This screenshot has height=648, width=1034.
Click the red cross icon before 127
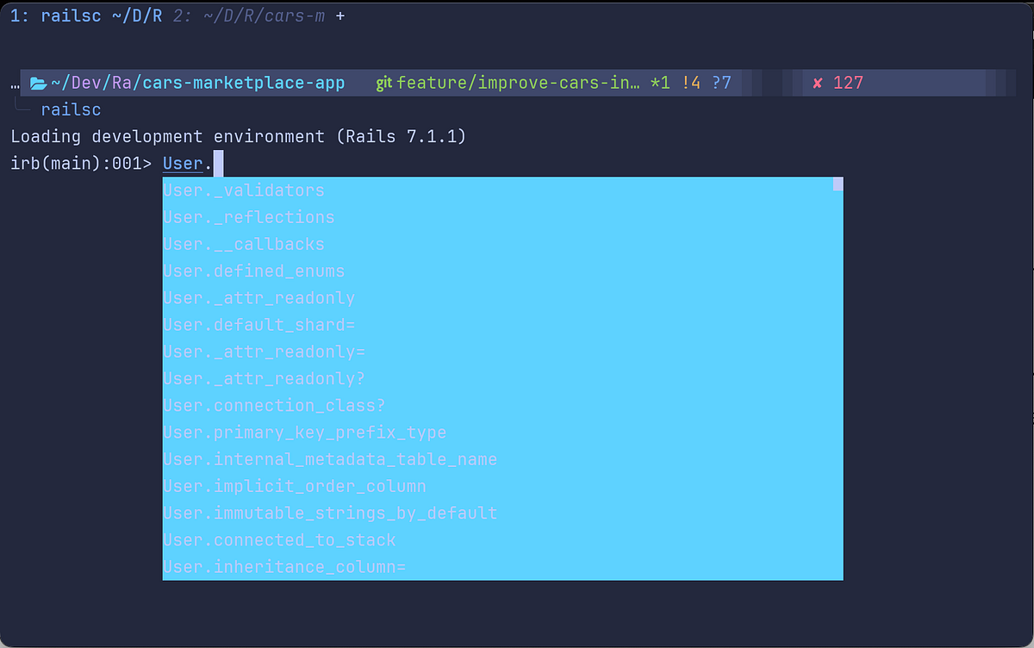(817, 83)
